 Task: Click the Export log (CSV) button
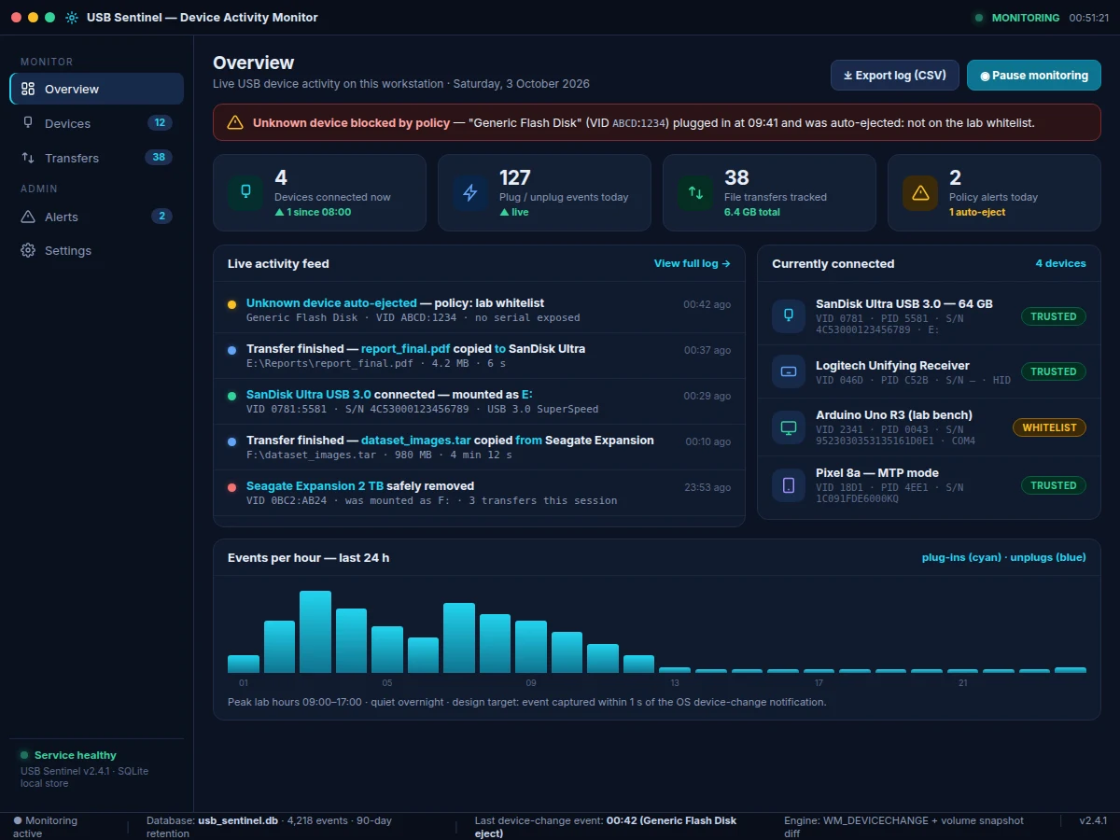click(895, 76)
